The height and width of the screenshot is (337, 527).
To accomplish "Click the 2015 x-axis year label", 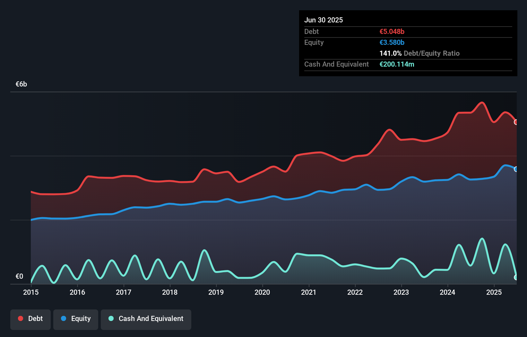I will [x=31, y=292].
